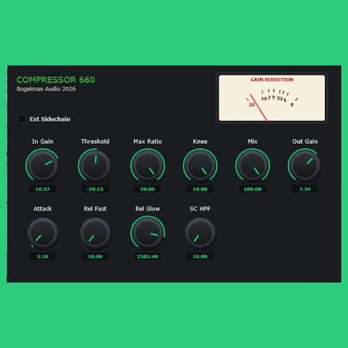Click the Max Ratio label
348x348 pixels.
(148, 141)
